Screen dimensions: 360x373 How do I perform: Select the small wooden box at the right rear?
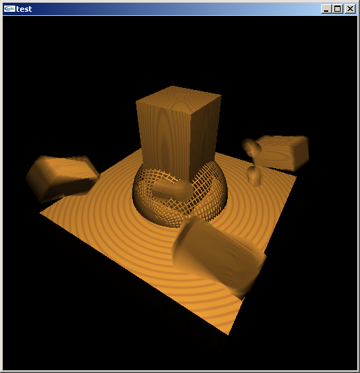pos(283,153)
